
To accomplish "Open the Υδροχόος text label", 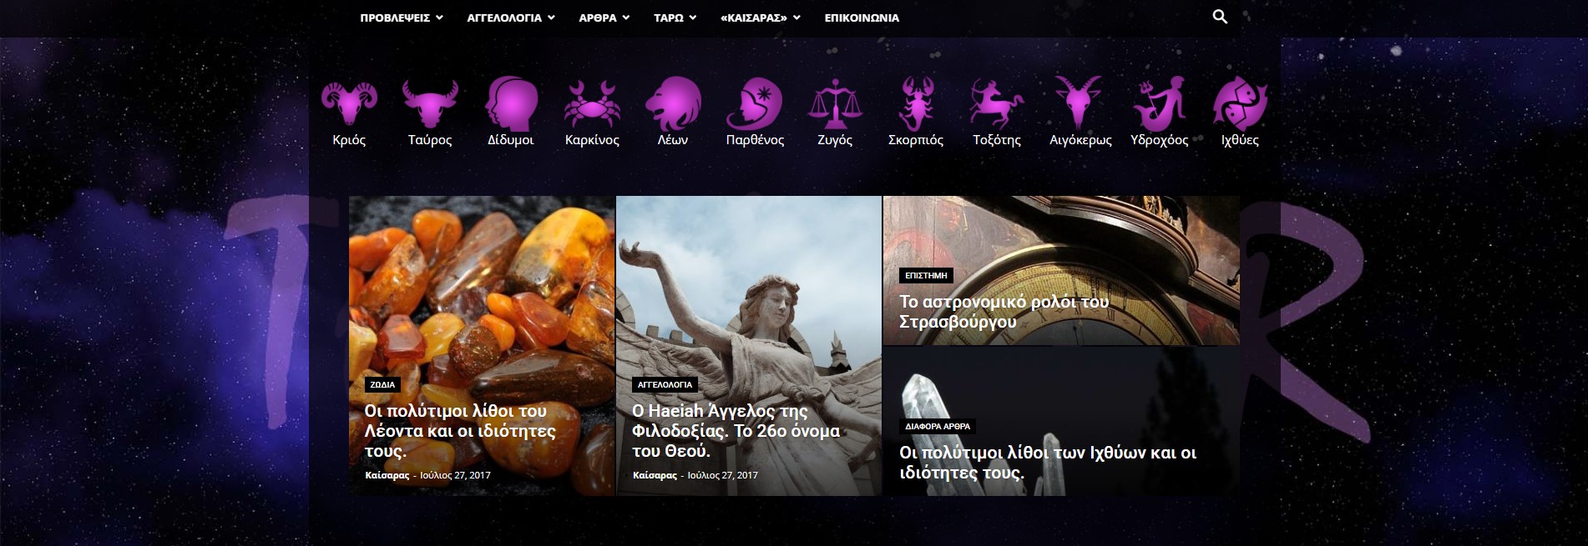I will (1159, 140).
